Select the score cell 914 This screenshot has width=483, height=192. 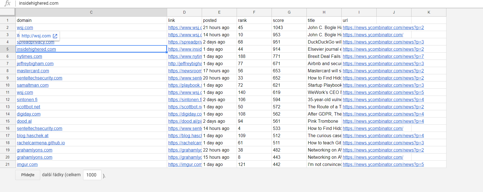[x=289, y=49]
